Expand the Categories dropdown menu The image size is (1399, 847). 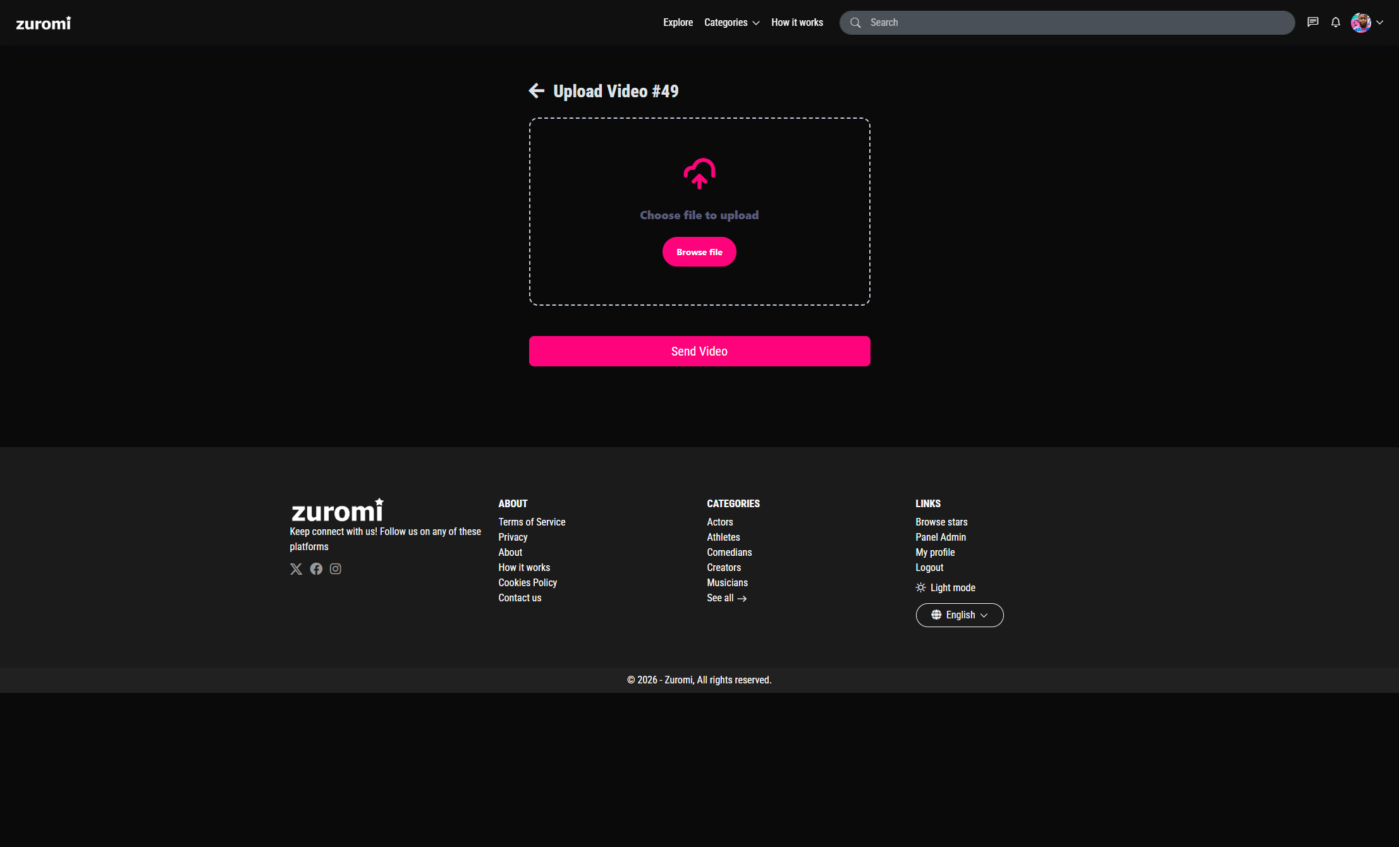pos(731,22)
